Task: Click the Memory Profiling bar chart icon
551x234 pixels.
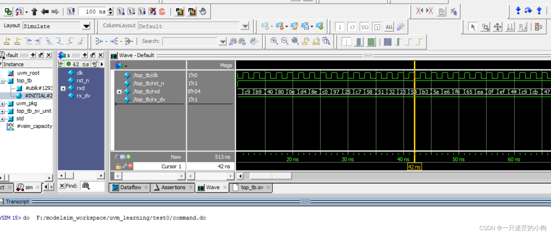Action: (x=192, y=12)
